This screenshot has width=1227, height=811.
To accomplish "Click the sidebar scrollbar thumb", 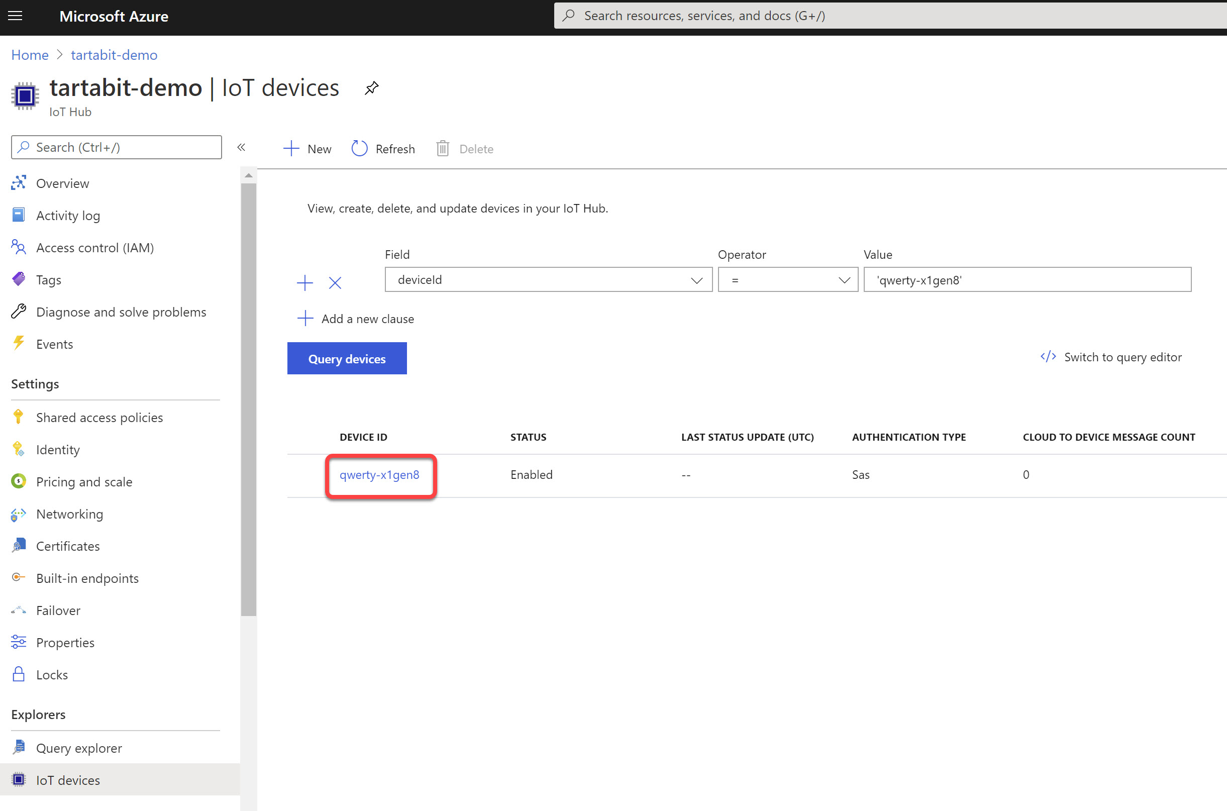I will point(249,399).
